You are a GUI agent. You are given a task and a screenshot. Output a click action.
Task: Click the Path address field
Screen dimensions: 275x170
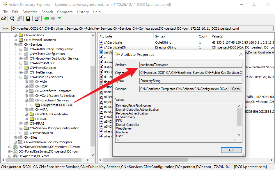tap(142, 28)
